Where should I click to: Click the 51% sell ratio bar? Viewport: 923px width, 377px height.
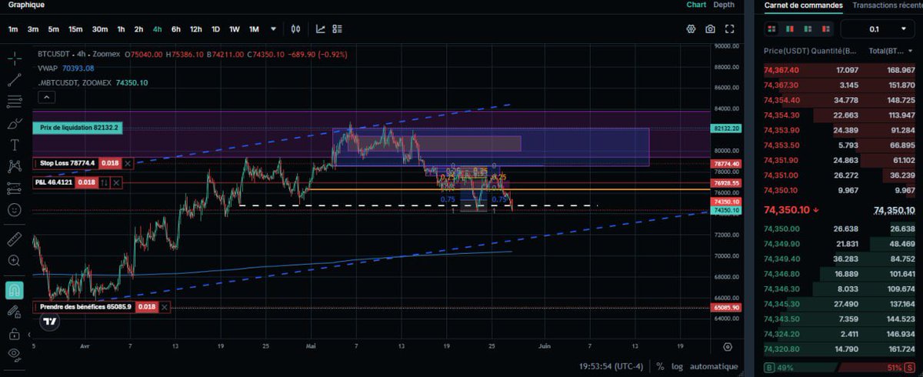(x=877, y=368)
